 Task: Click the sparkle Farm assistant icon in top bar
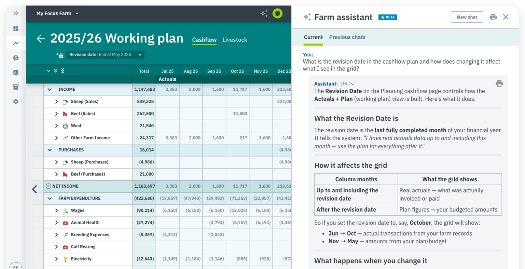pos(264,13)
